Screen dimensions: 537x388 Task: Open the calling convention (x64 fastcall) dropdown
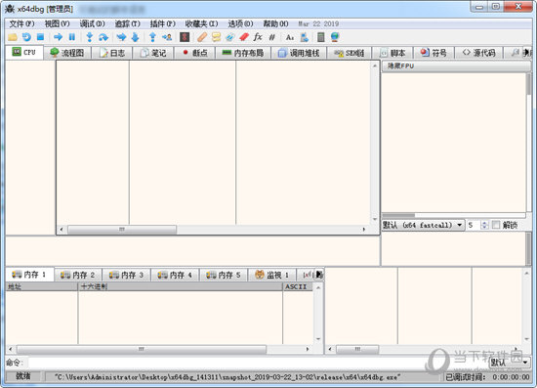click(x=423, y=225)
